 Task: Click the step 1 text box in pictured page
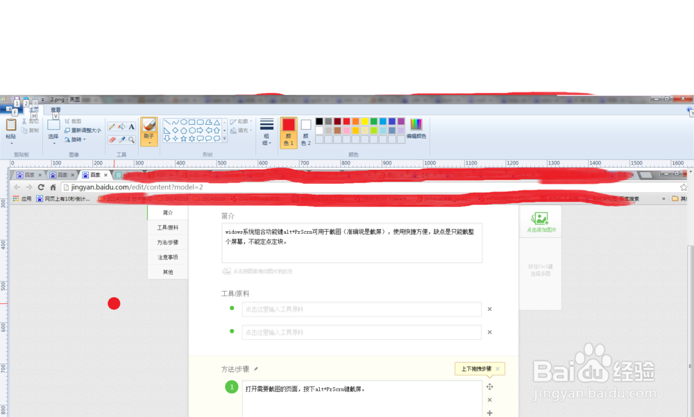[362, 398]
